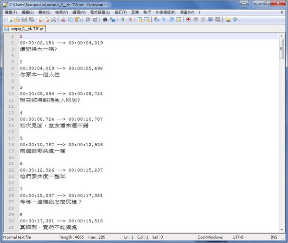
Task: Click the Zoom In magnifier icon
Action: [x=122, y=20]
